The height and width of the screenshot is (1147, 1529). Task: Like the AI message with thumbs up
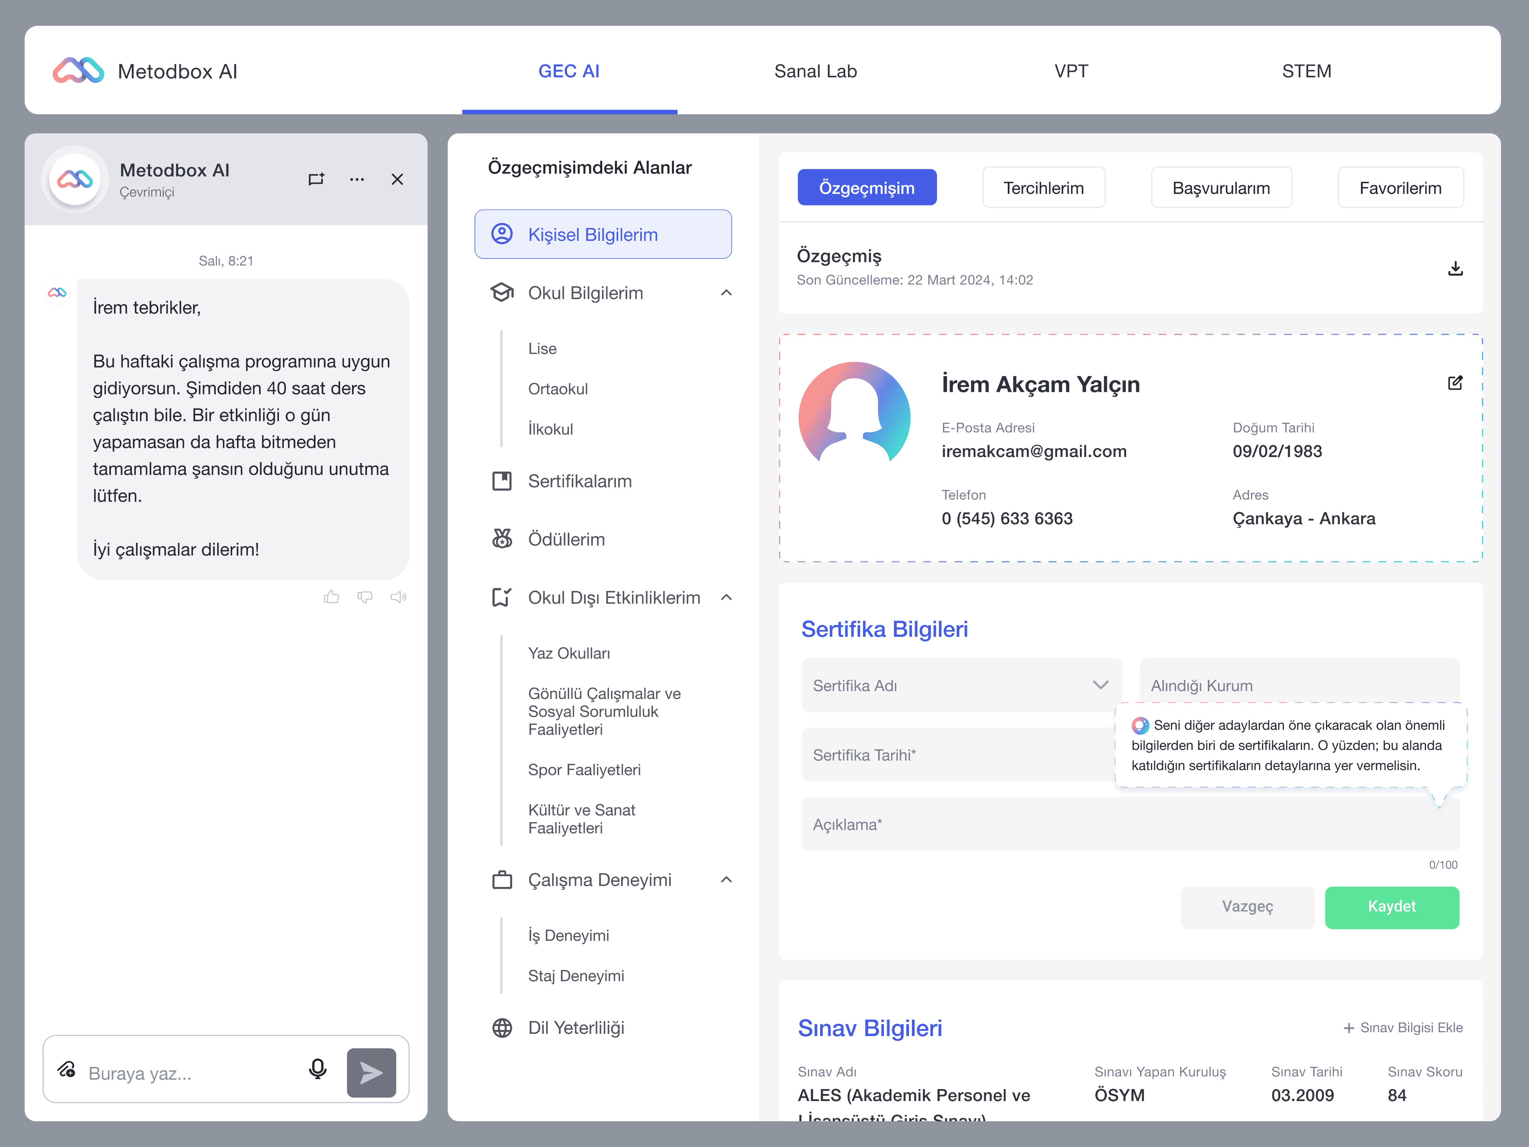331,596
